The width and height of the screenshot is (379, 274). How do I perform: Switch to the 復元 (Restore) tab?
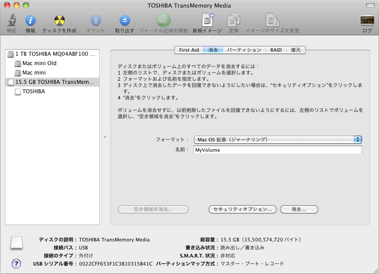[296, 50]
